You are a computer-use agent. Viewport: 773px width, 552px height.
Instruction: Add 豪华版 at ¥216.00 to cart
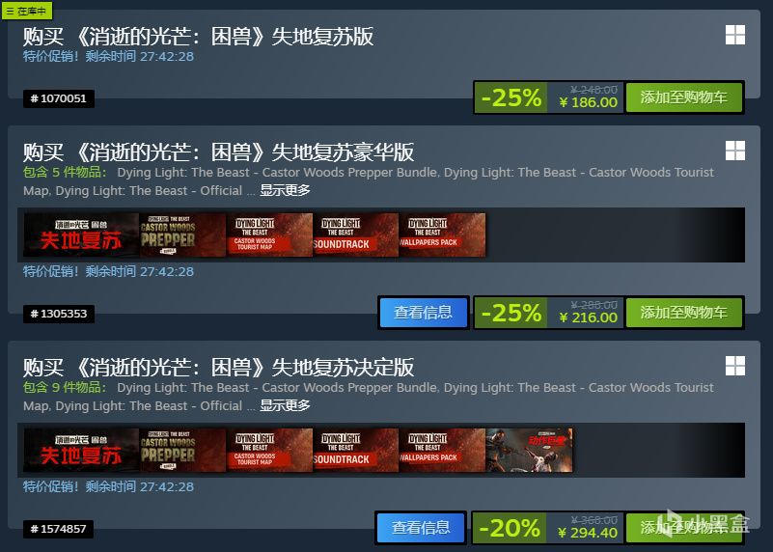[684, 313]
